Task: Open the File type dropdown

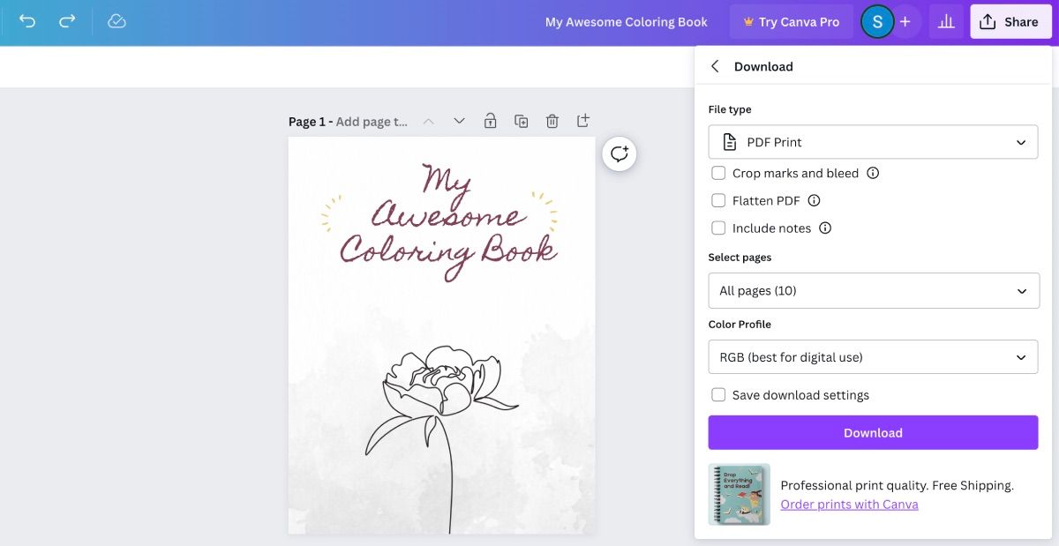Action: click(x=873, y=141)
